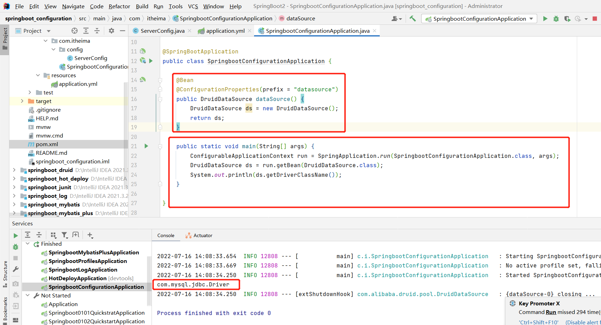
Task: Add service with the plus icon
Action: [x=90, y=235]
